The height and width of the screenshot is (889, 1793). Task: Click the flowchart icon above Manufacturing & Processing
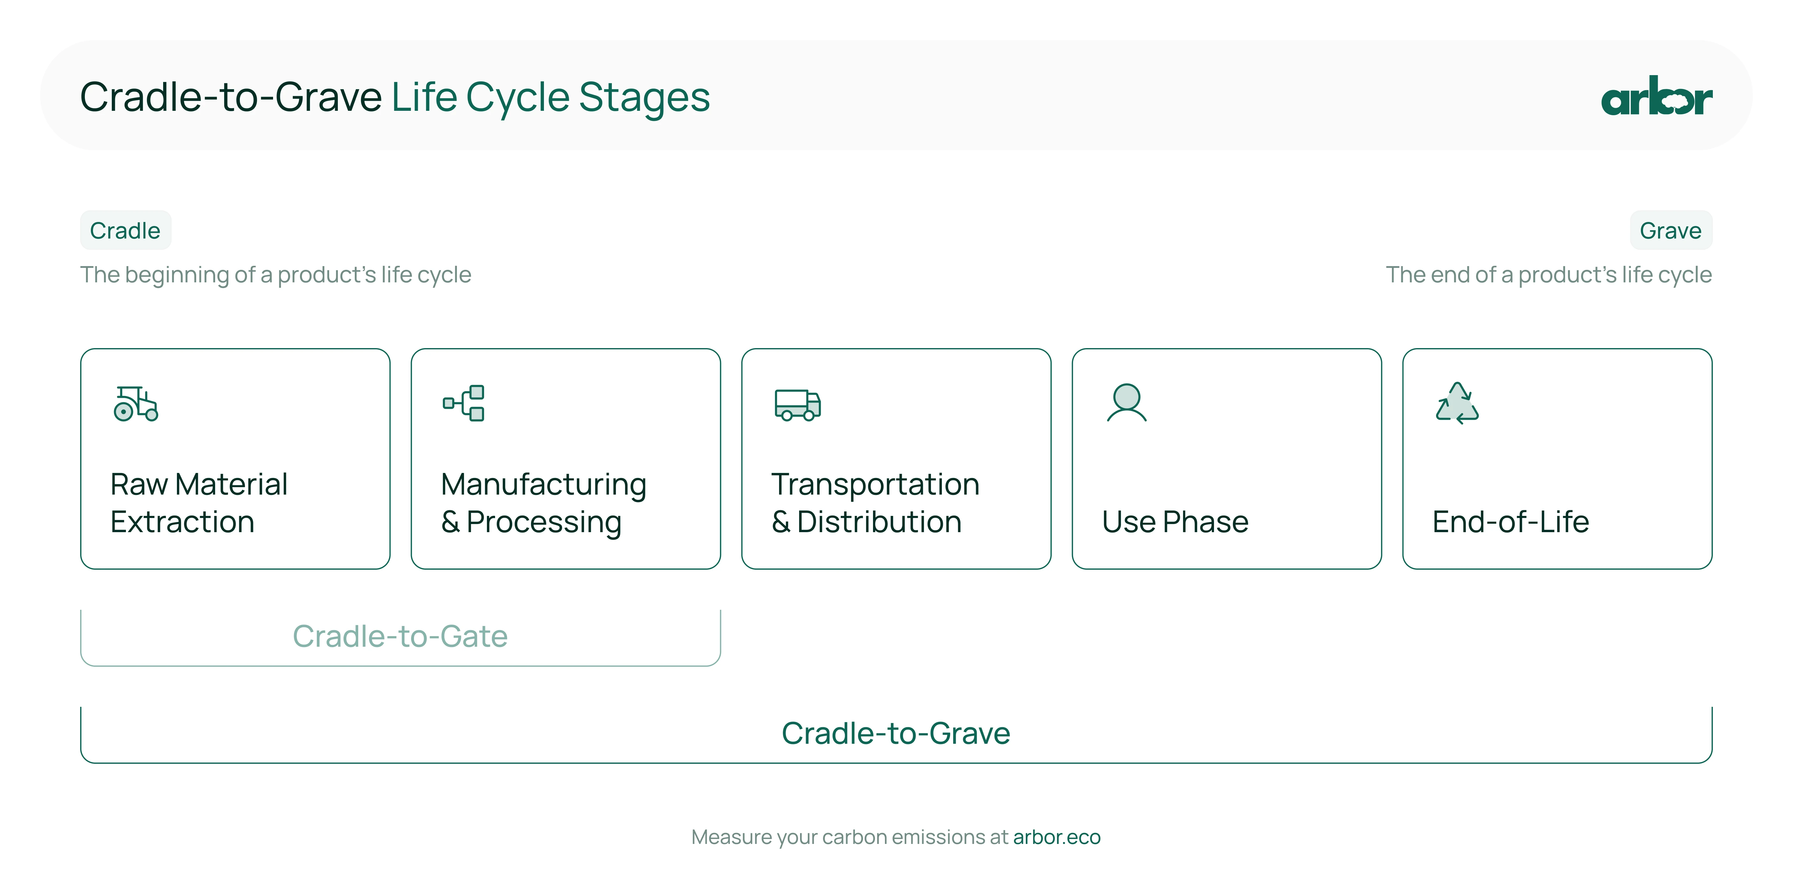tap(463, 403)
